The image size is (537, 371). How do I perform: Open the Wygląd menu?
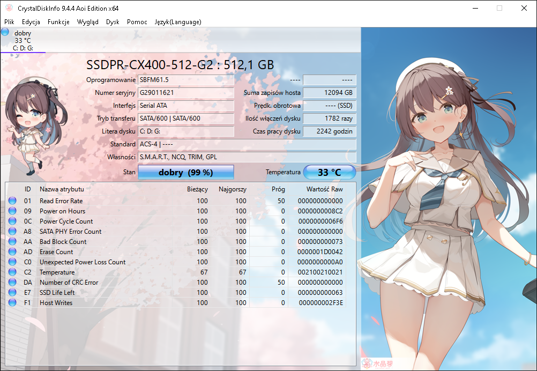click(88, 22)
